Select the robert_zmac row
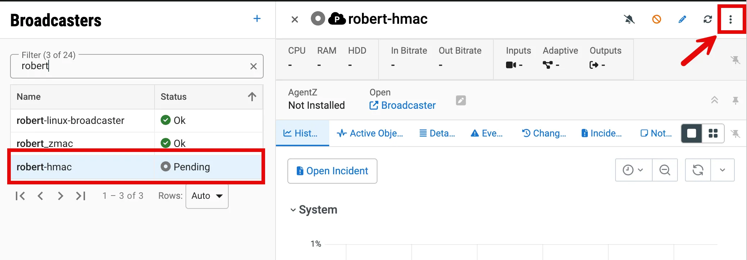The width and height of the screenshot is (747, 260). click(x=137, y=143)
